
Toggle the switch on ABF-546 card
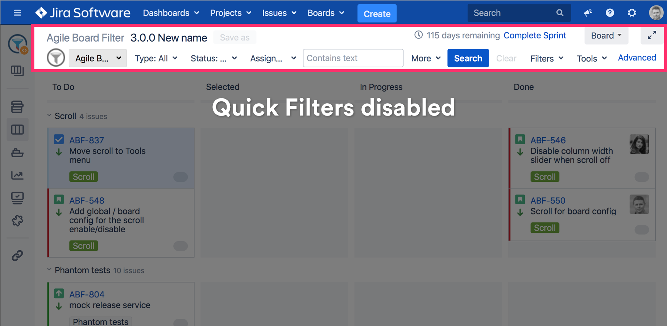click(641, 177)
